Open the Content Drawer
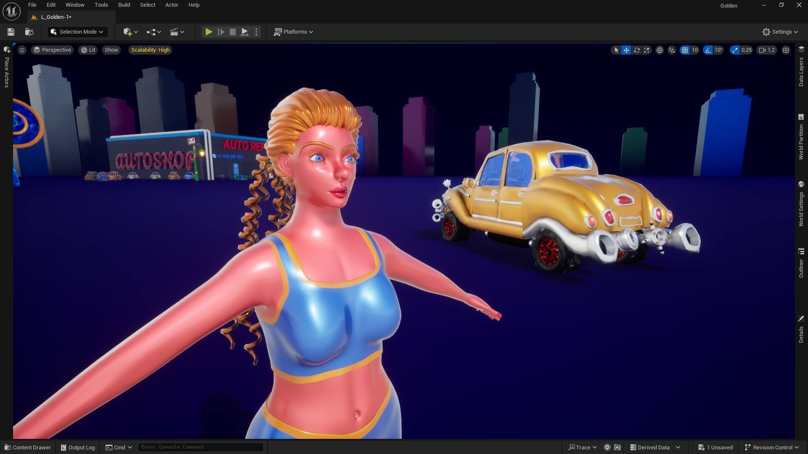This screenshot has height=454, width=808. [27, 447]
